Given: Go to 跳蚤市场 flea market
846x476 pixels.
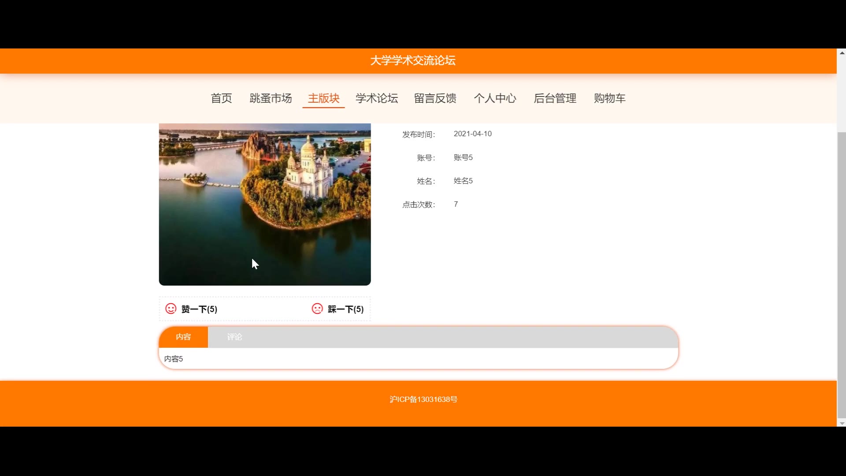Looking at the screenshot, I should [x=271, y=98].
